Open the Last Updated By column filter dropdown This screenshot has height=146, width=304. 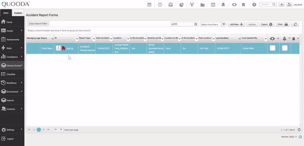pyautogui.click(x=266, y=39)
